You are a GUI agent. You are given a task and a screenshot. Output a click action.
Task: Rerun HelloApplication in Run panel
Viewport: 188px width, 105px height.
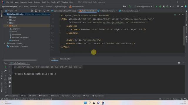point(5,67)
